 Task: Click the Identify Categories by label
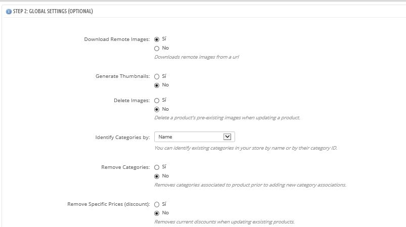point(122,137)
